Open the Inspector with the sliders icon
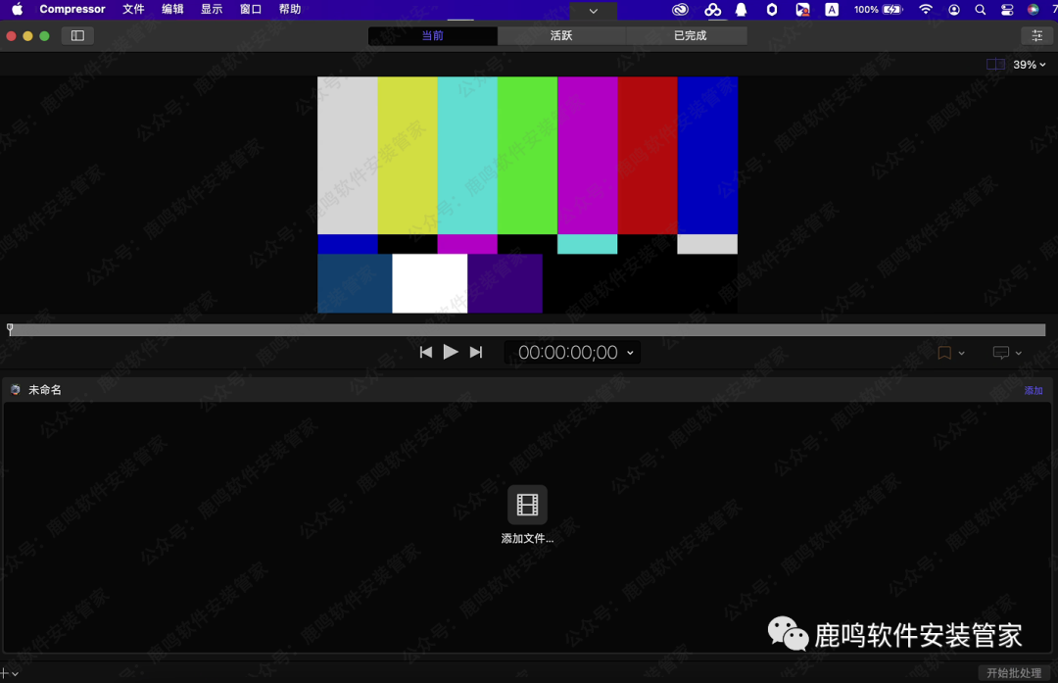 tap(1036, 35)
